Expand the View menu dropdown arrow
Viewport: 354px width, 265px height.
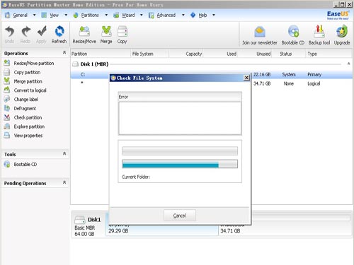coord(66,15)
